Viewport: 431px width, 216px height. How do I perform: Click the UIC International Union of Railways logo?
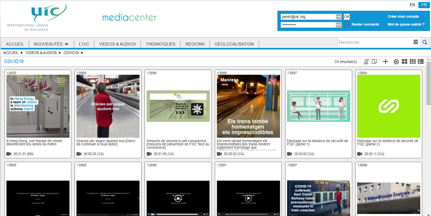tap(37, 18)
